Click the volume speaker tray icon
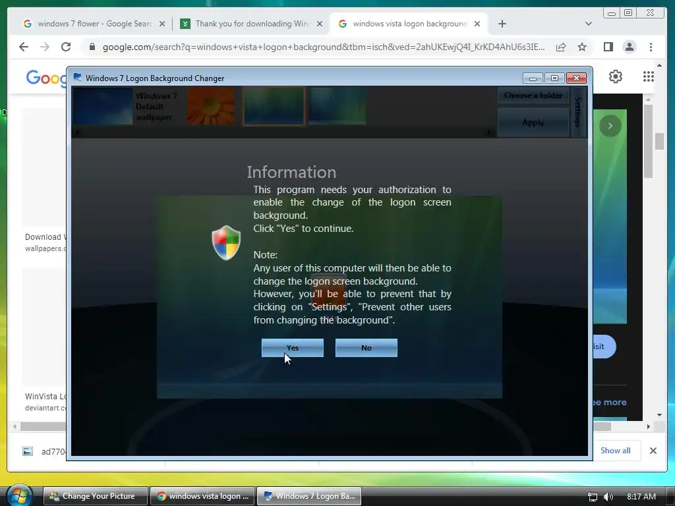This screenshot has width=675, height=506. pyautogui.click(x=608, y=497)
